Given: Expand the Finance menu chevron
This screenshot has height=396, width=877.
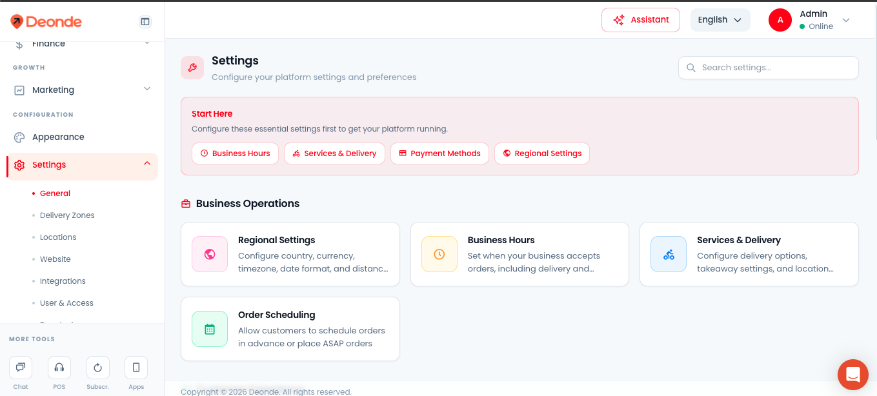Looking at the screenshot, I should pyautogui.click(x=147, y=43).
